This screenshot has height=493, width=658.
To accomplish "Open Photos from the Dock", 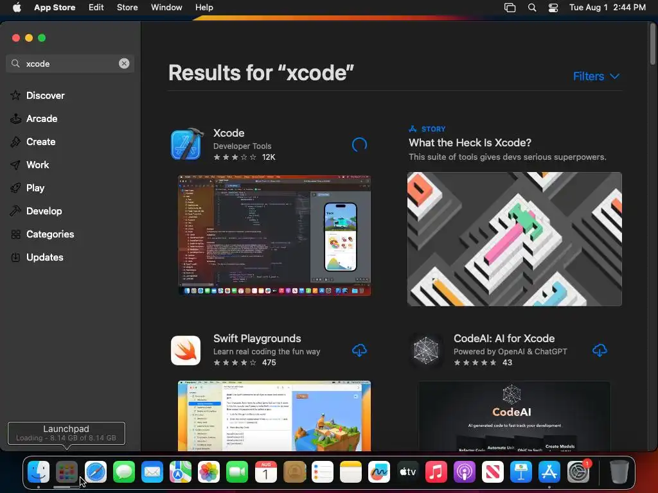I will 209,472.
